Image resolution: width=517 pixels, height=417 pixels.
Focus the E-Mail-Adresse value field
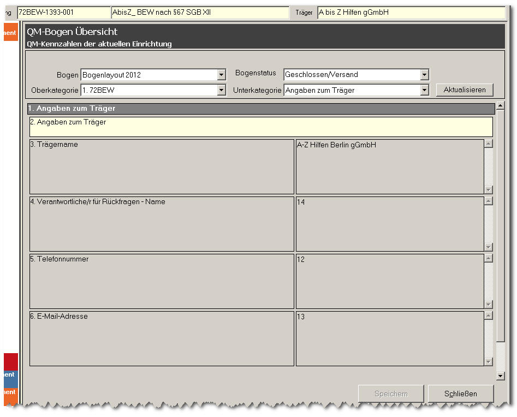(389, 338)
